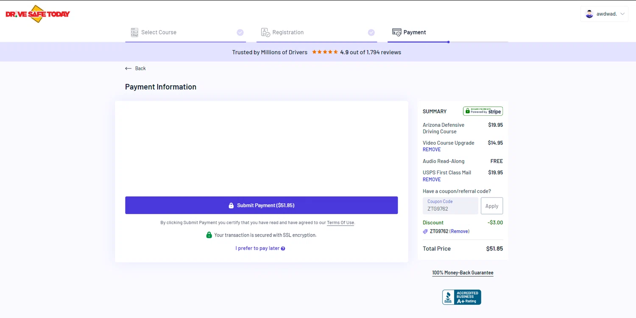Click the Payment card icon

(397, 32)
